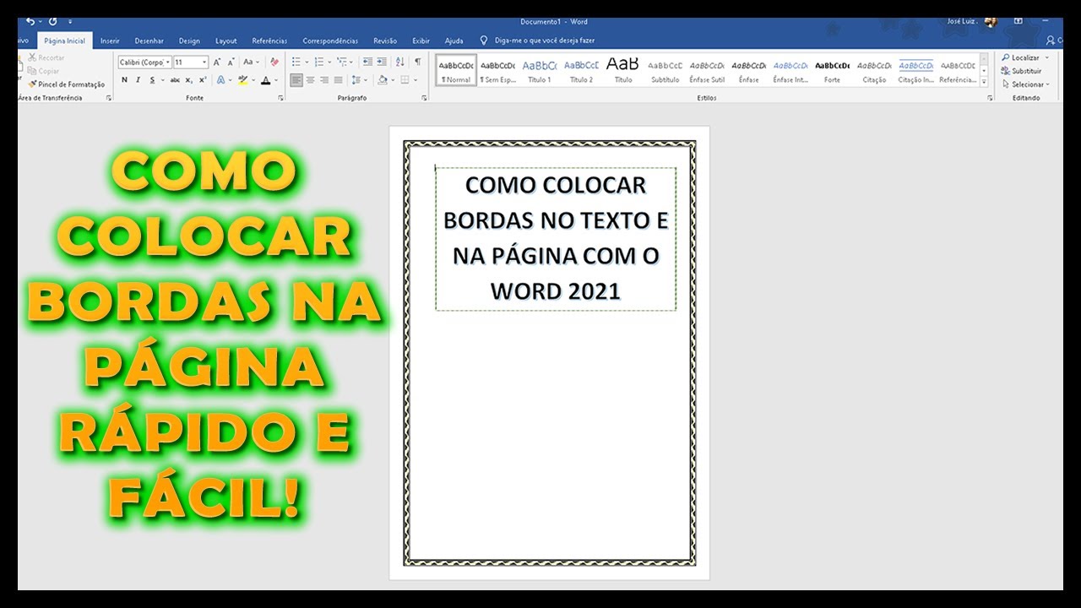Click the borders grid icon
The height and width of the screenshot is (608, 1081).
tap(404, 80)
